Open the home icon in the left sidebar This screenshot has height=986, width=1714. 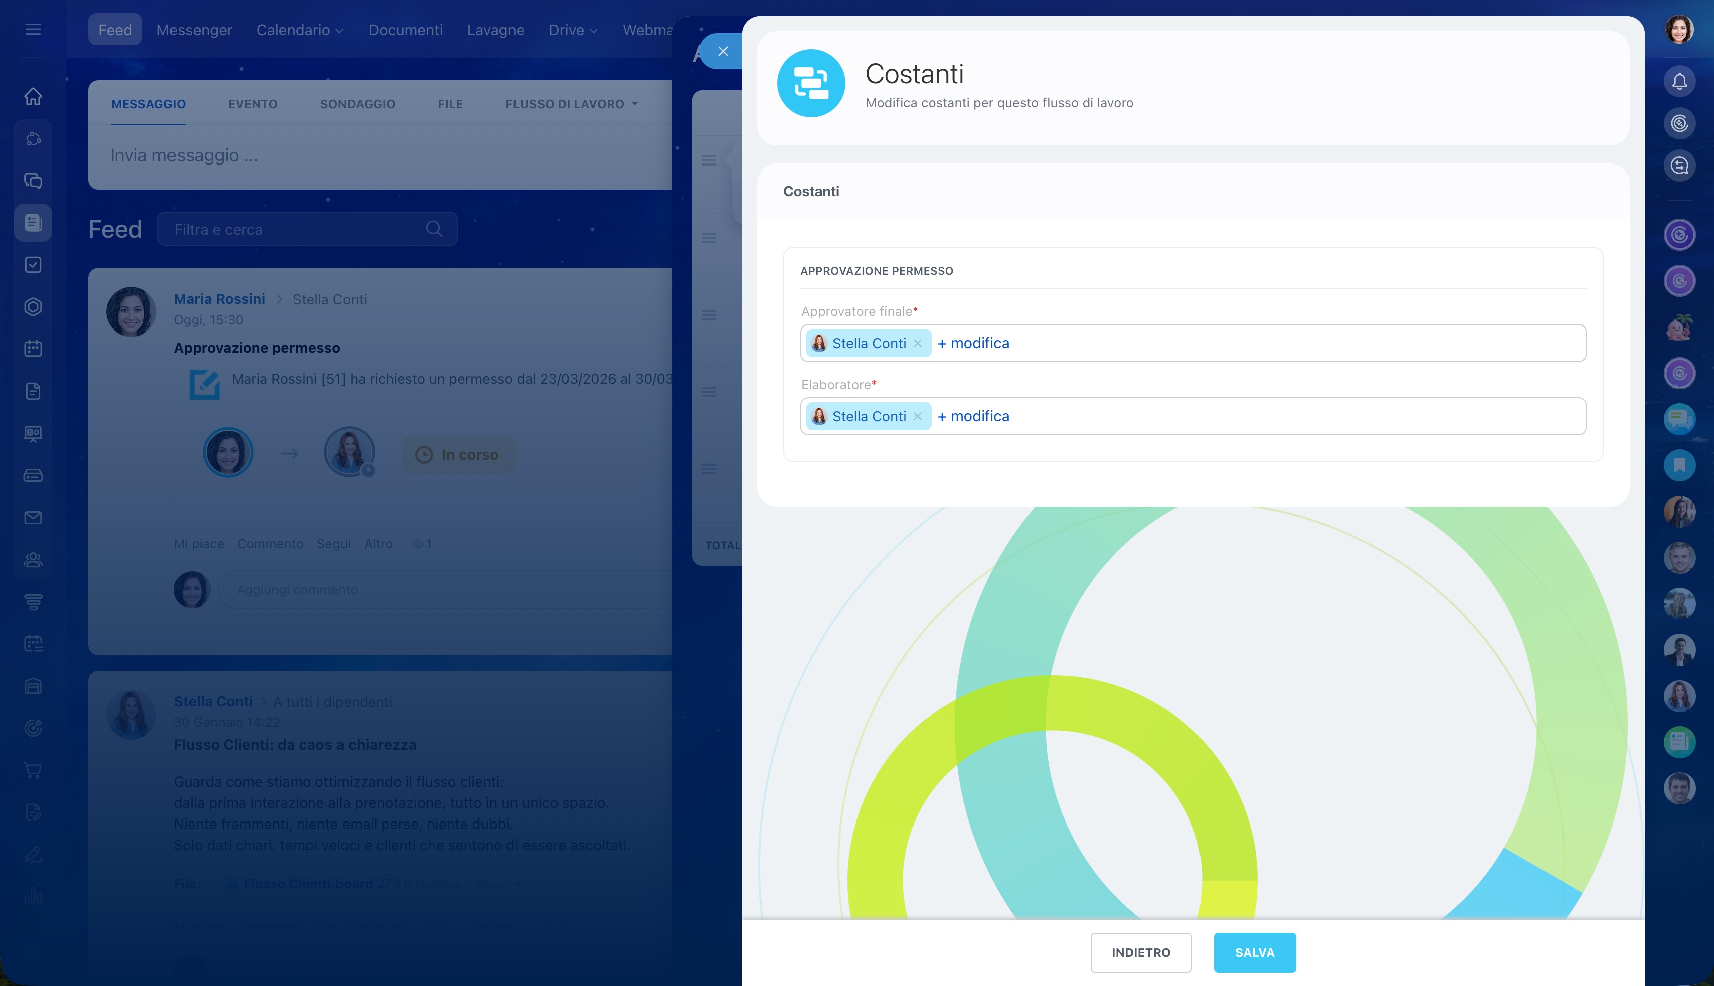pyautogui.click(x=33, y=97)
